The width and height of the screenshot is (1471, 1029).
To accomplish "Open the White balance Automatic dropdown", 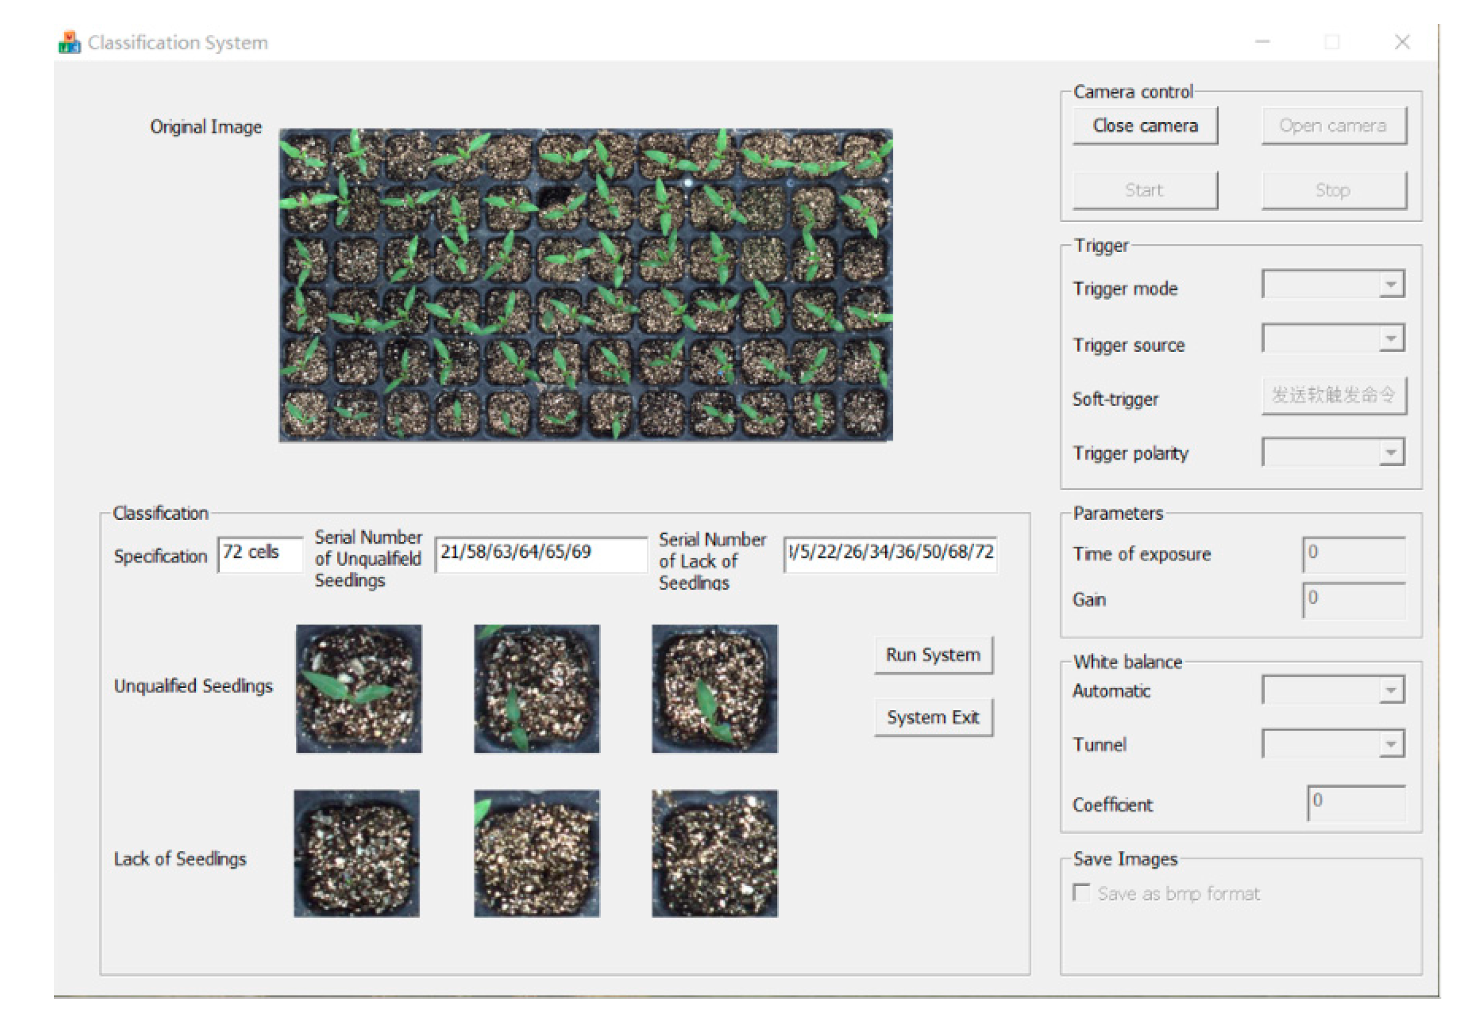I will click(1333, 690).
